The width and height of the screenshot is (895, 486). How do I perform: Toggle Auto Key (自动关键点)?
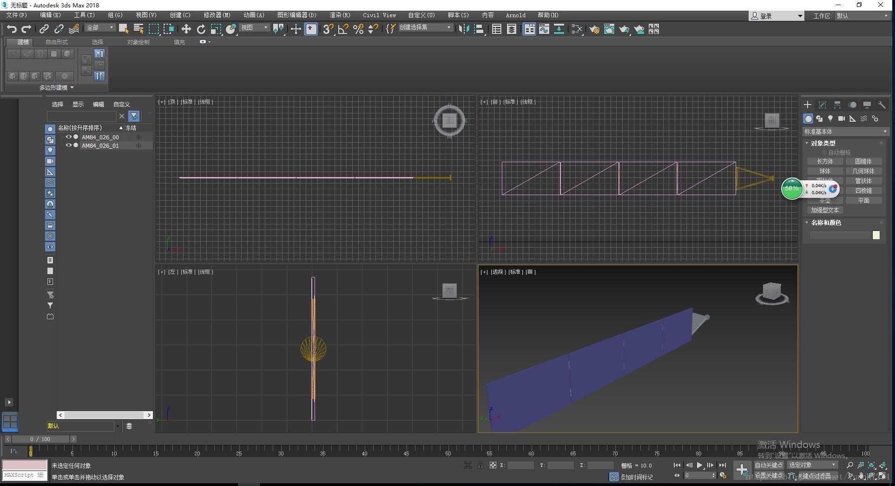point(769,465)
